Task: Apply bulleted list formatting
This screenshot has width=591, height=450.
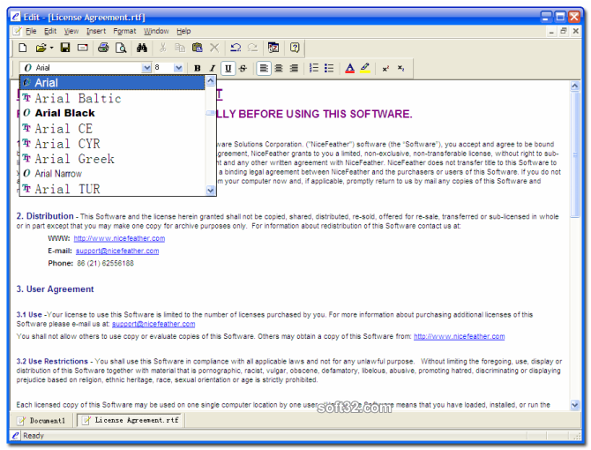Action: (329, 68)
